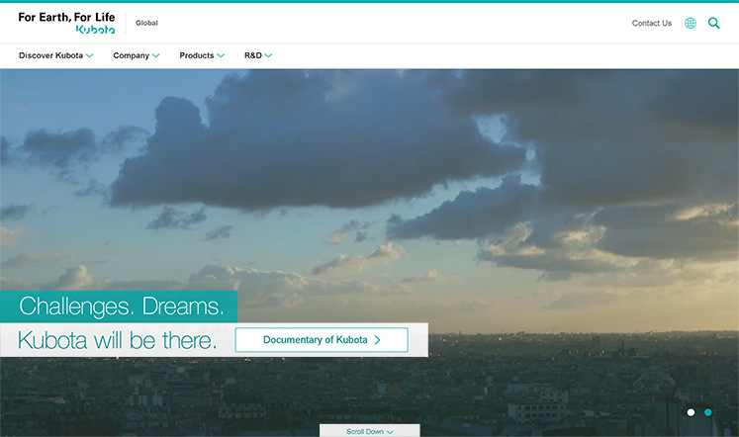
Task: Open the Documentary of Kubota button
Action: [x=322, y=340]
